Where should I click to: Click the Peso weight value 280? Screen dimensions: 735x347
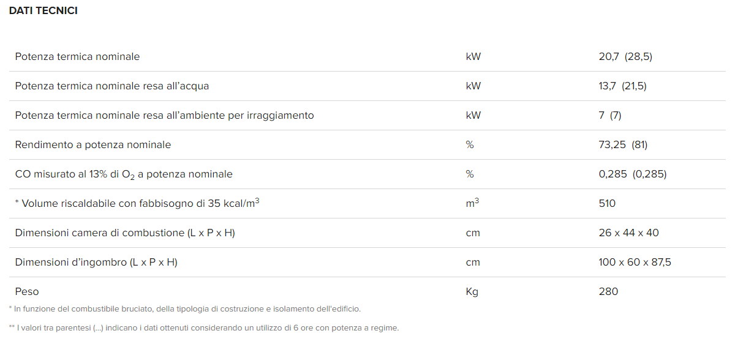(x=608, y=292)
